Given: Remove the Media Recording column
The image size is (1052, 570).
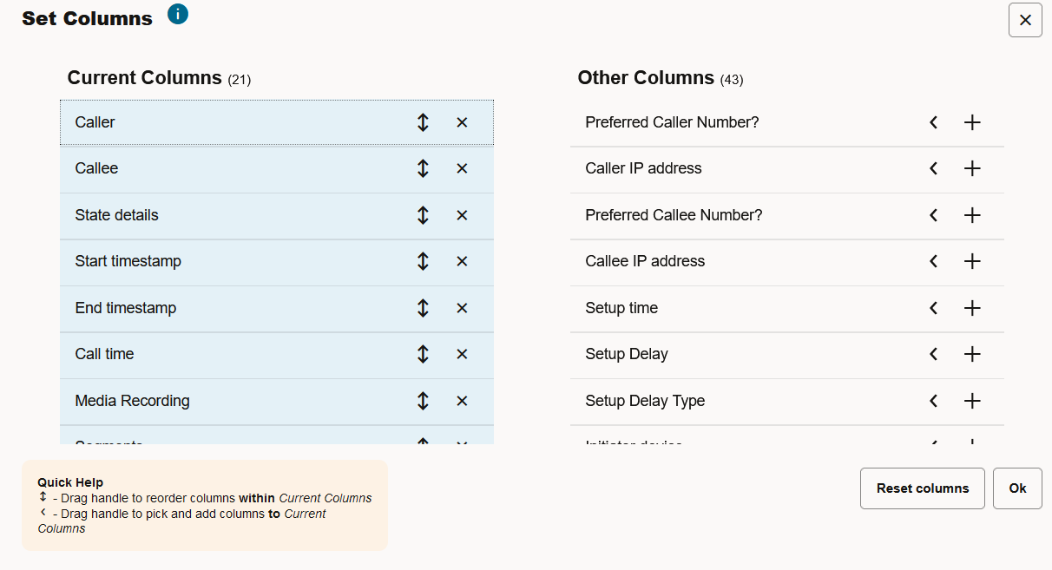Looking at the screenshot, I should tap(462, 401).
